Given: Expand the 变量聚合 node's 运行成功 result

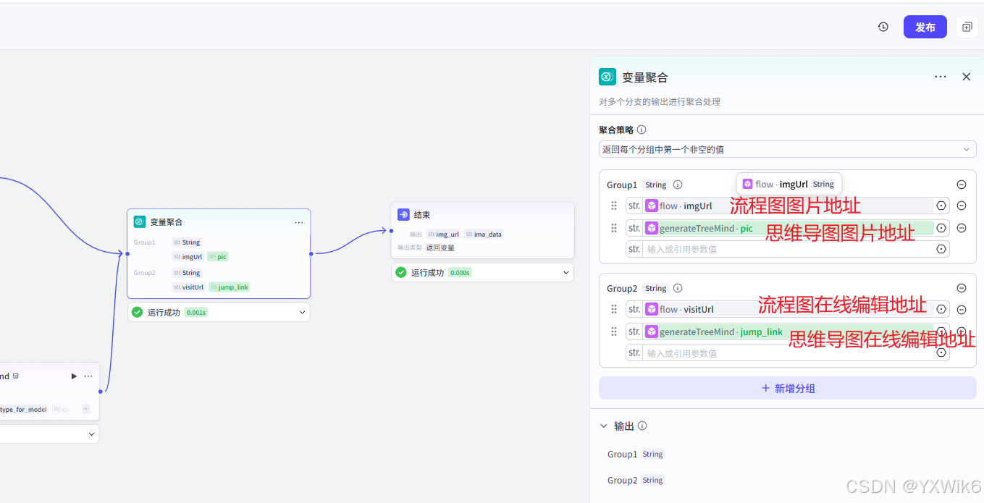Looking at the screenshot, I should tap(302, 313).
